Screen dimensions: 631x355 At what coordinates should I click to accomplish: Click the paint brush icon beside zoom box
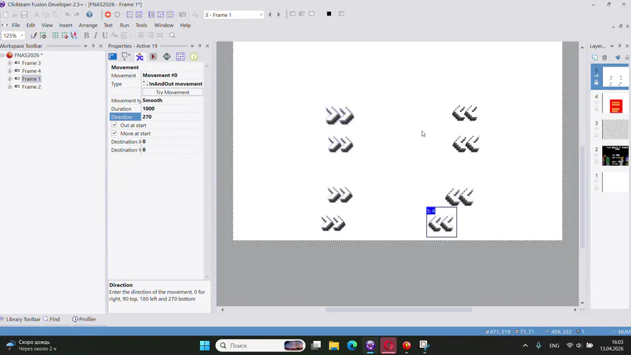(34, 36)
